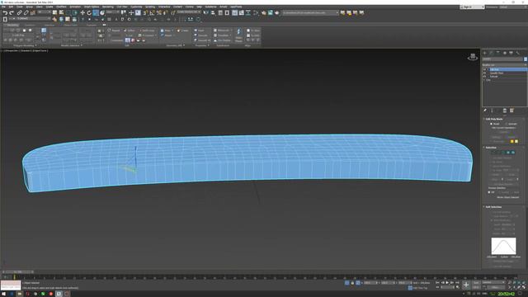Click the Redo arrow in main toolbar

coord(12,13)
